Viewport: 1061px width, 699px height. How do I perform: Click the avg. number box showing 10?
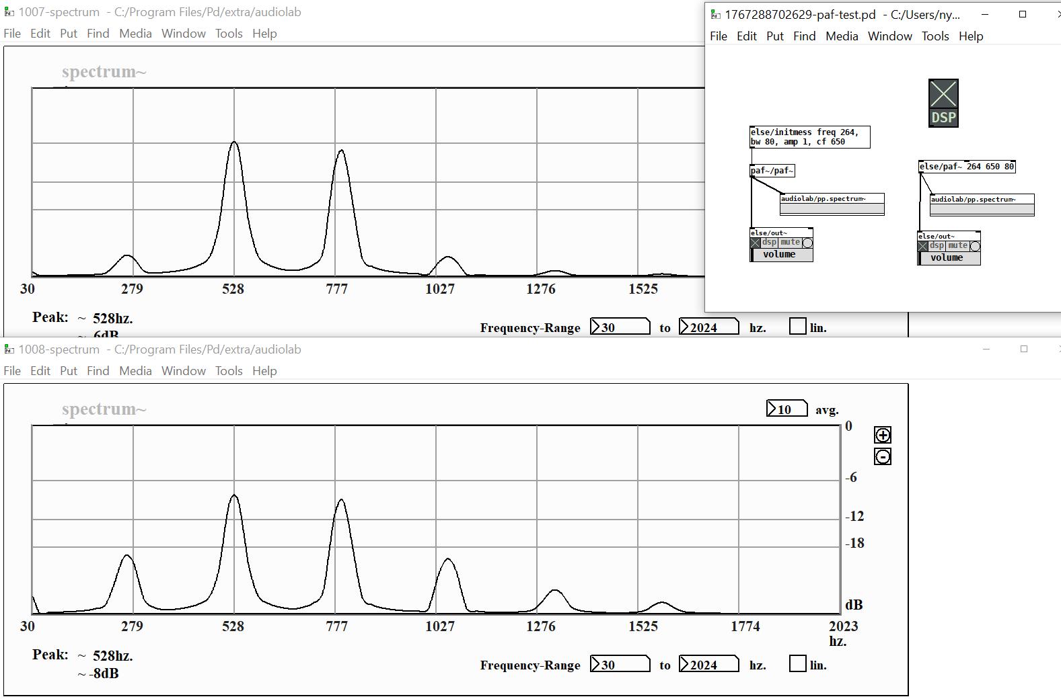(x=786, y=409)
